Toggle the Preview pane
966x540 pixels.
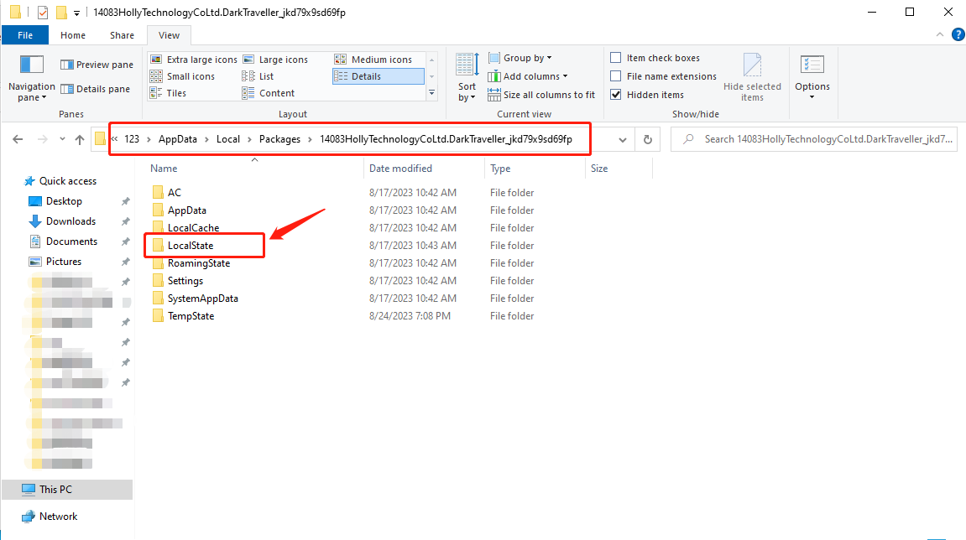coord(97,65)
